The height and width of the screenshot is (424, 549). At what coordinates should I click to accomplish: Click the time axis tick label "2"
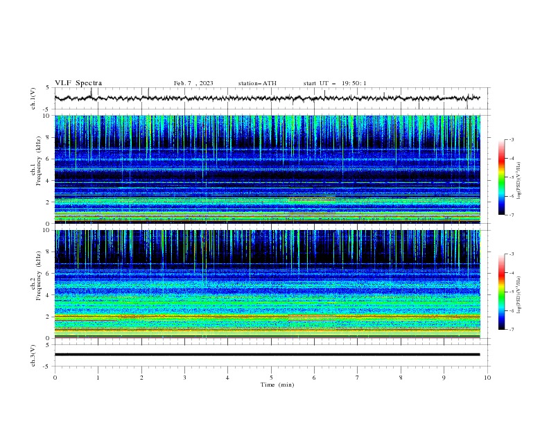click(141, 378)
